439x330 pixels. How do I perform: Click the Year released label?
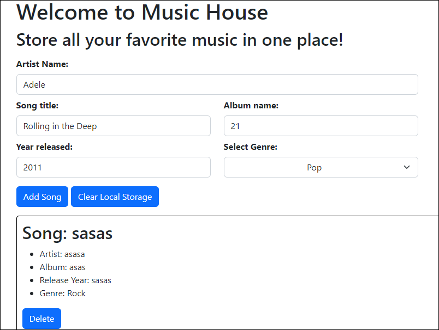[x=44, y=147]
